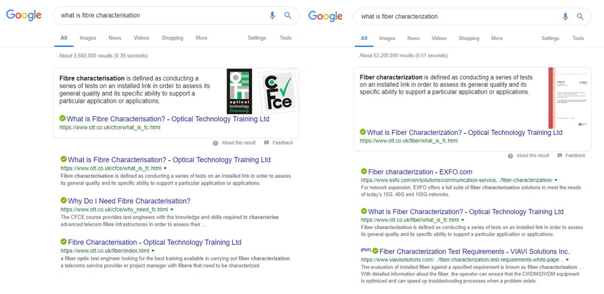Switch to the Images tab in the right window

click(x=387, y=38)
